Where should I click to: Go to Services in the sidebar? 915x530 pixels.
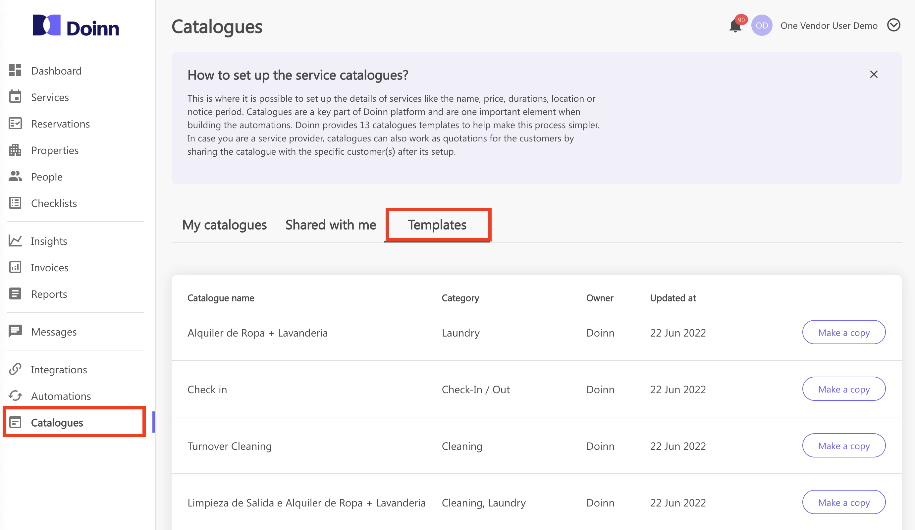[50, 97]
